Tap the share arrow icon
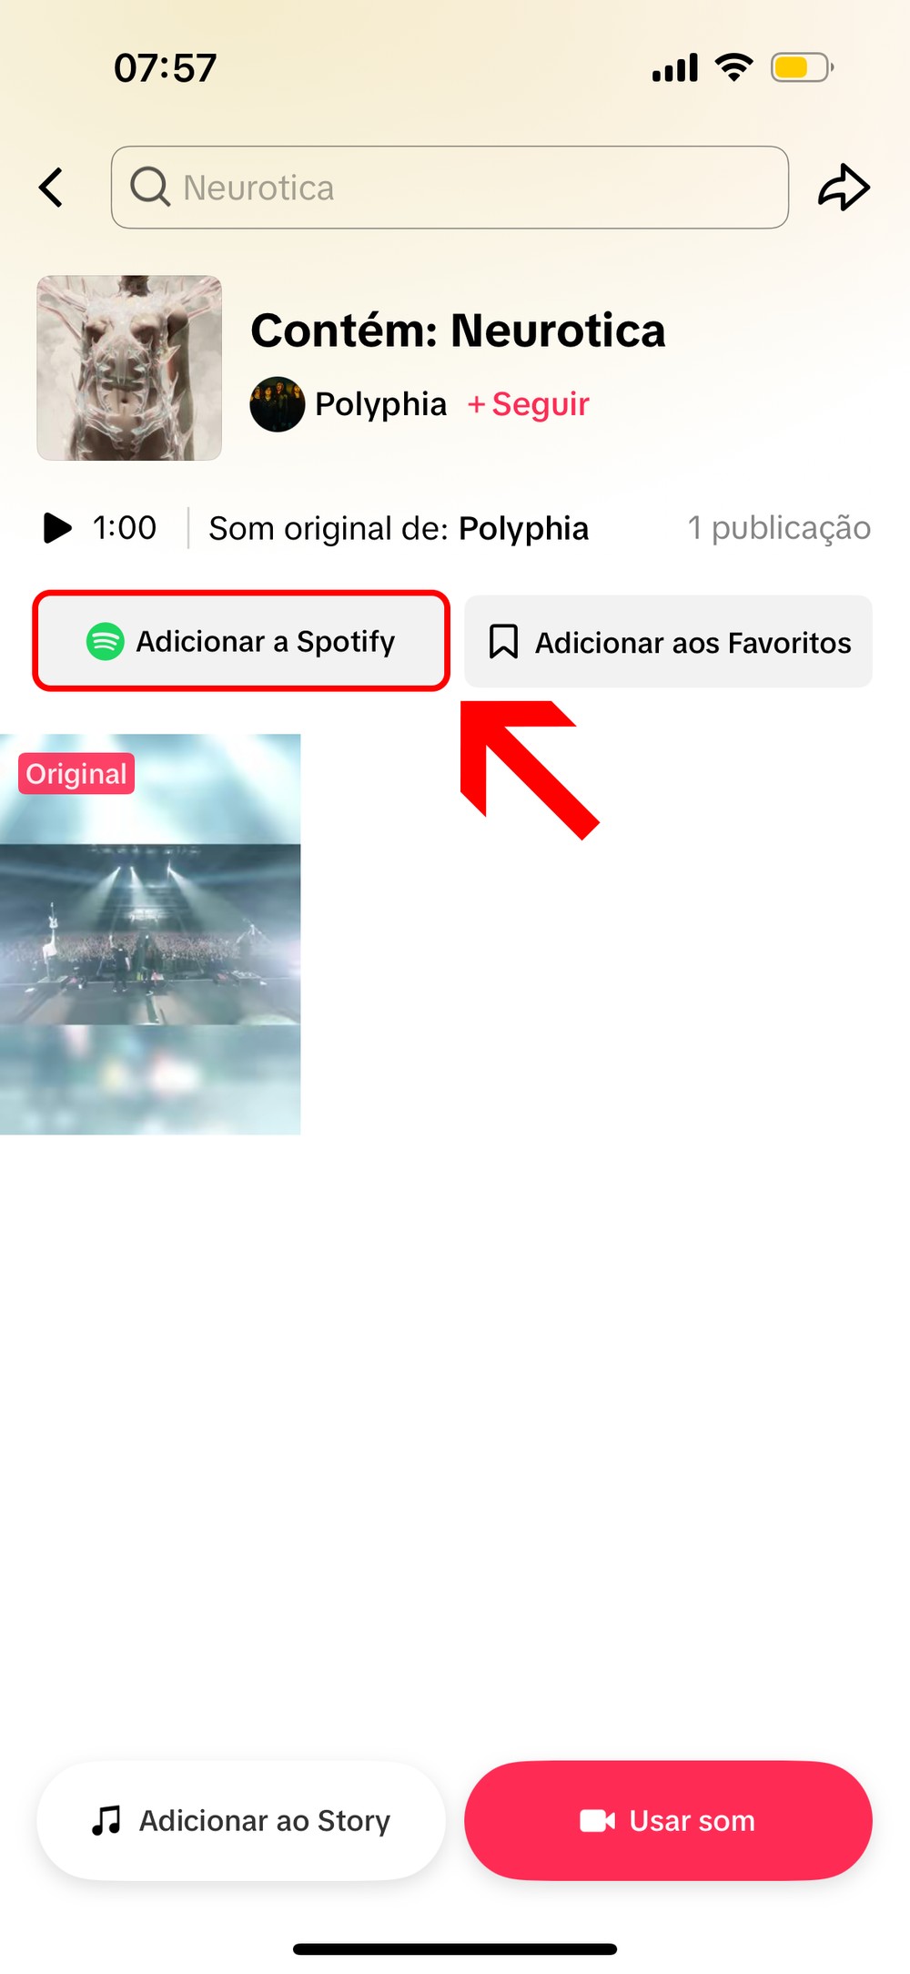910x1974 pixels. [x=844, y=188]
